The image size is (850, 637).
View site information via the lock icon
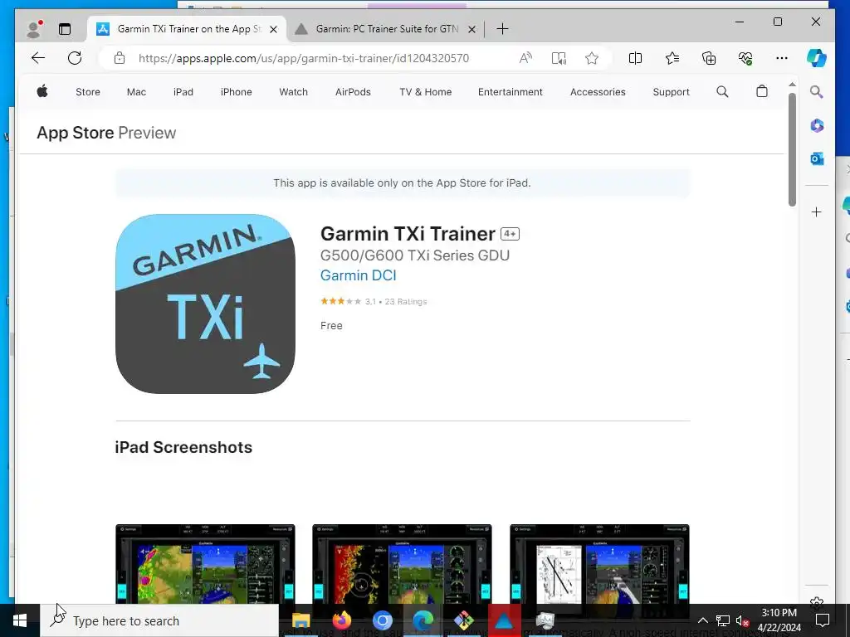pos(120,58)
